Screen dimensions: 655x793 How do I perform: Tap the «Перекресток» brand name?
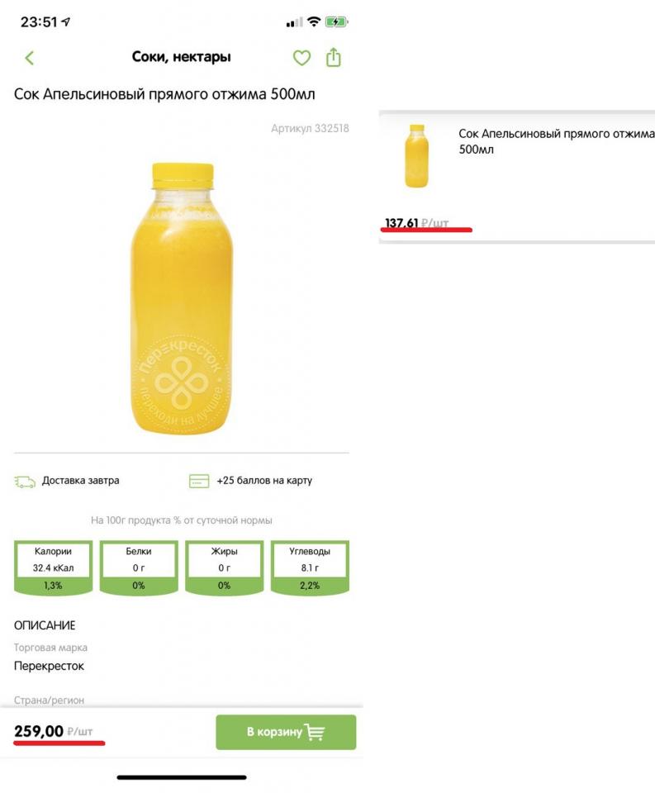click(50, 666)
